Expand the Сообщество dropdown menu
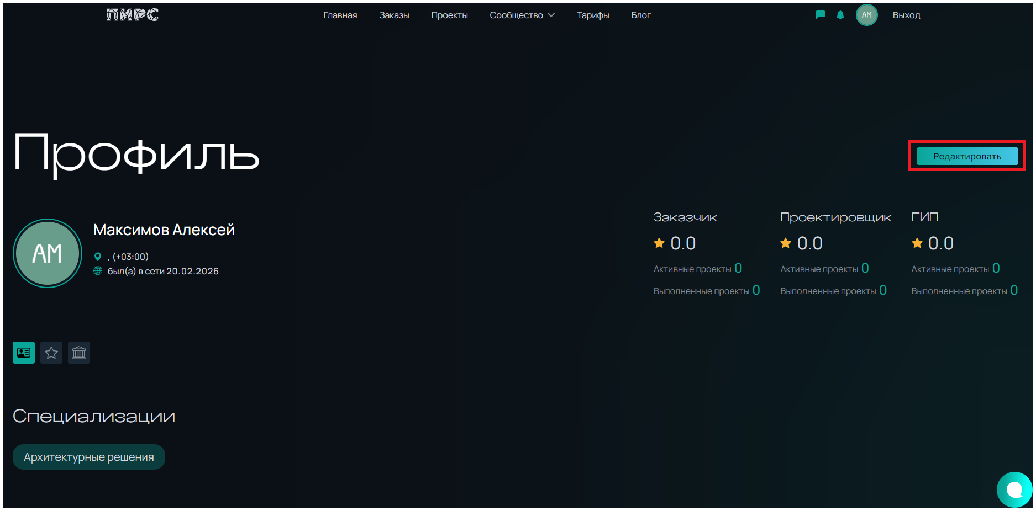1036x511 pixels. click(x=522, y=15)
